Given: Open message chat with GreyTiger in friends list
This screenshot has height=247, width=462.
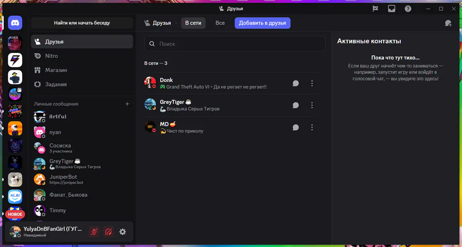Looking at the screenshot, I should click(296, 105).
